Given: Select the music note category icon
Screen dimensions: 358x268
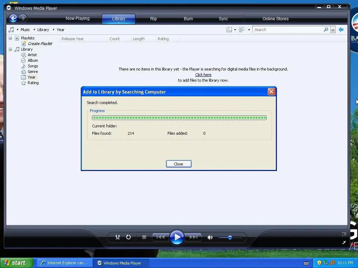Looking at the screenshot, I should 11,30.
